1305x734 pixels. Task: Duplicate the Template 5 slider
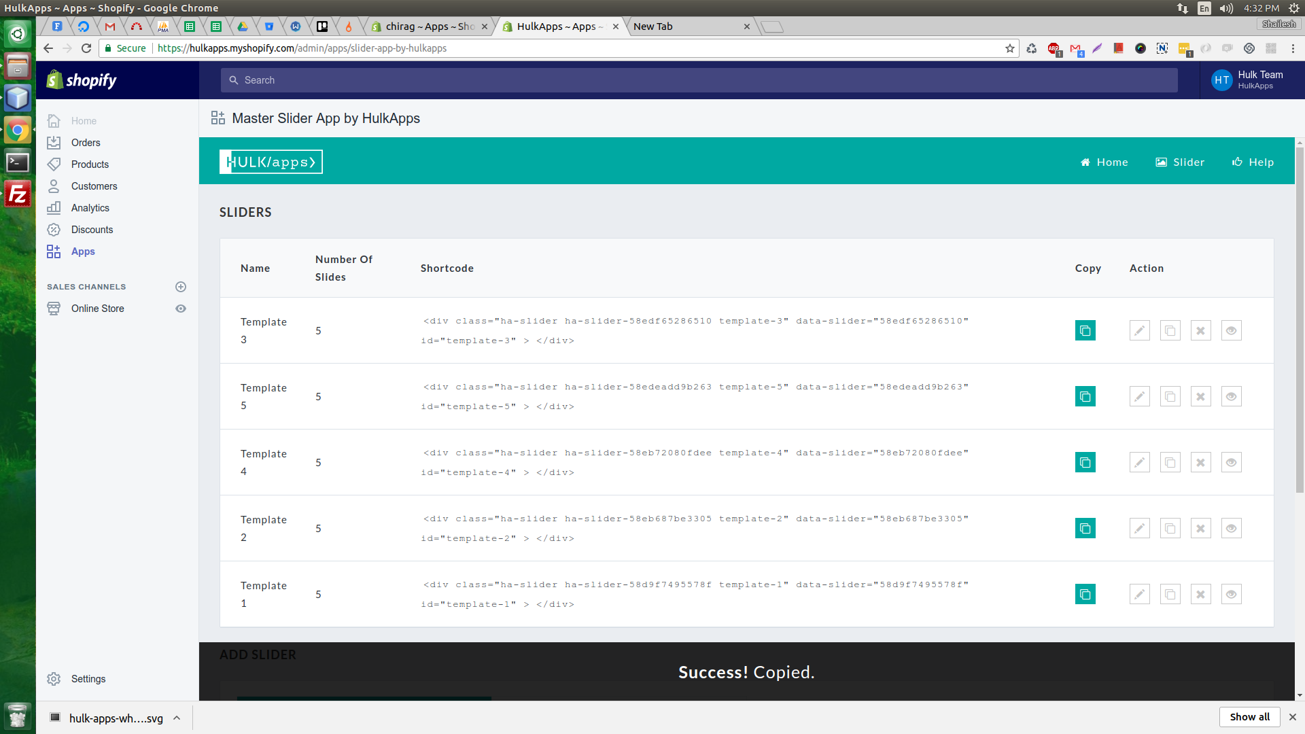coord(1170,396)
